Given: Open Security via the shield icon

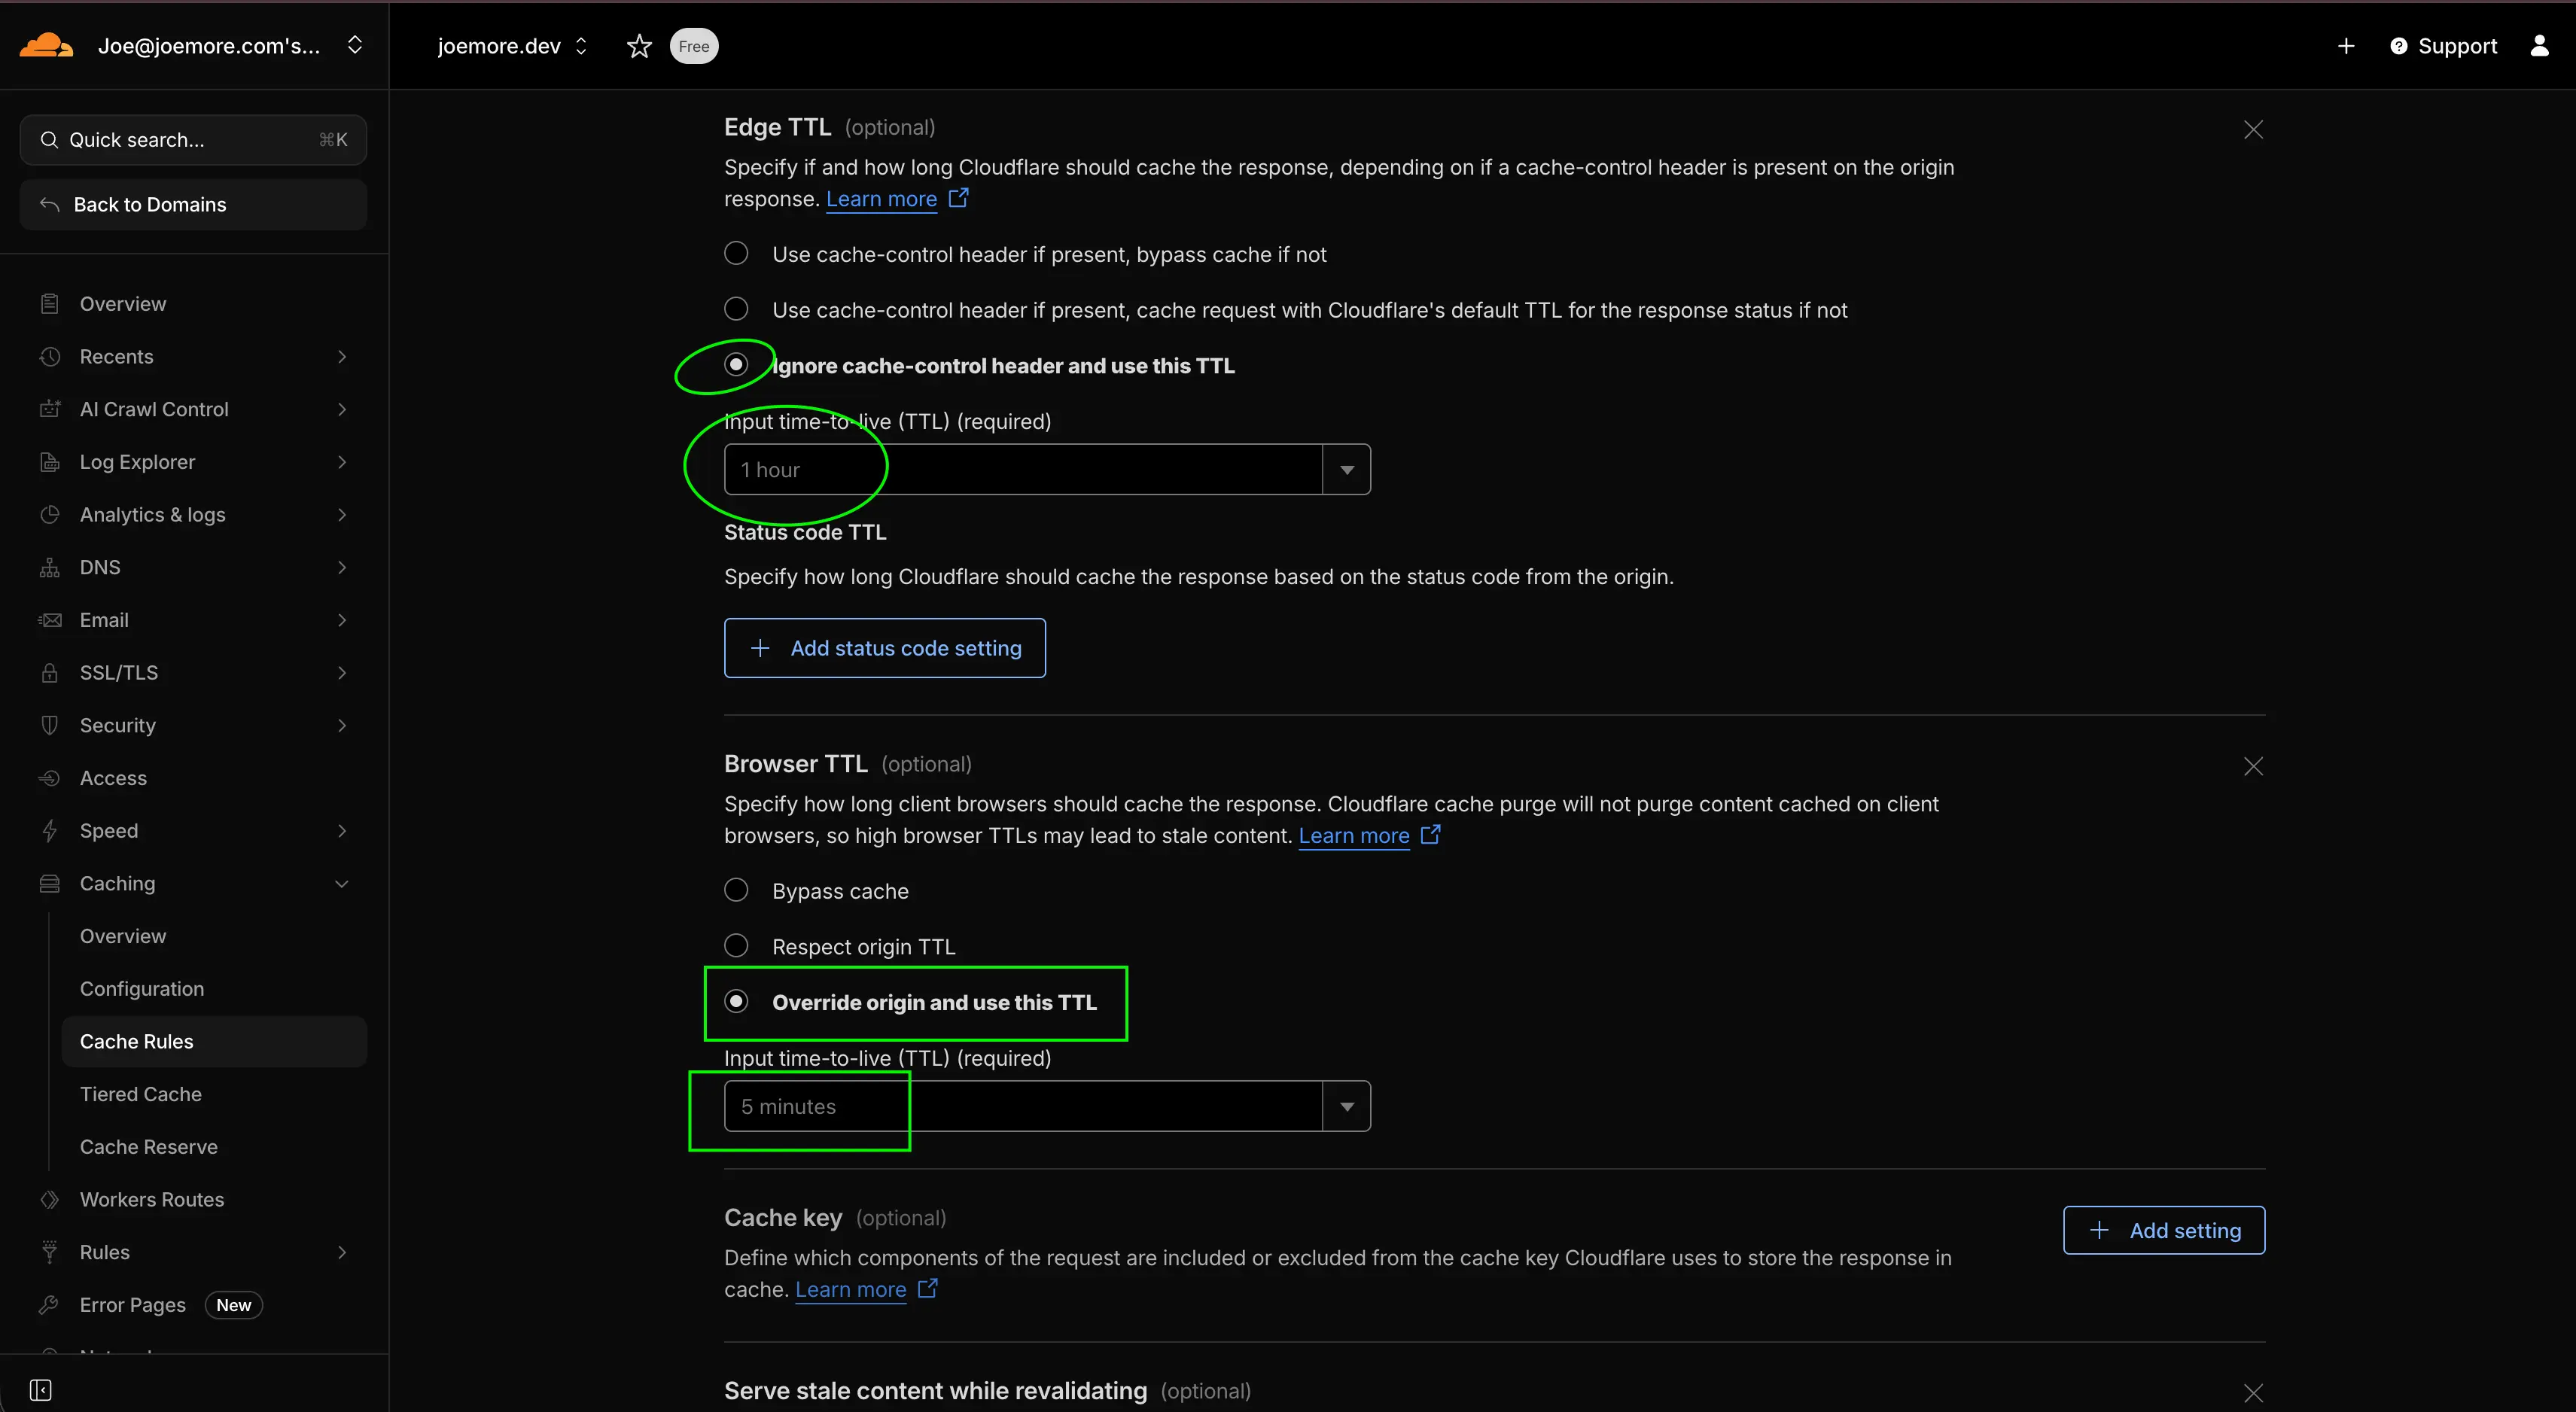Looking at the screenshot, I should coord(50,725).
